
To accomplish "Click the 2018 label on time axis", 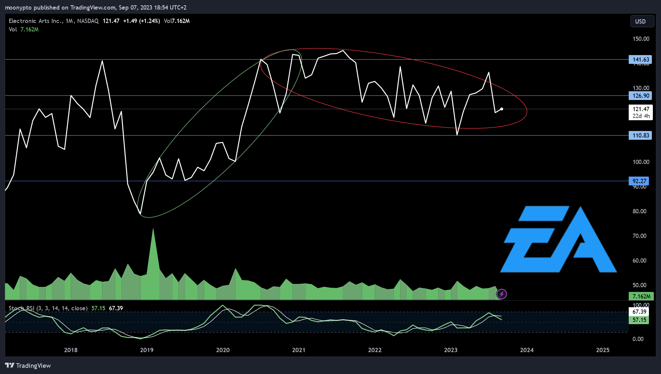I will [x=71, y=350].
